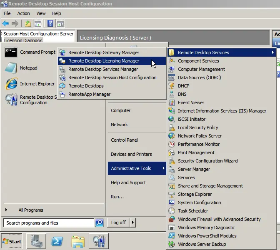The image size is (280, 250).
Task: Open Control Panel from Start menu
Action: point(124,140)
